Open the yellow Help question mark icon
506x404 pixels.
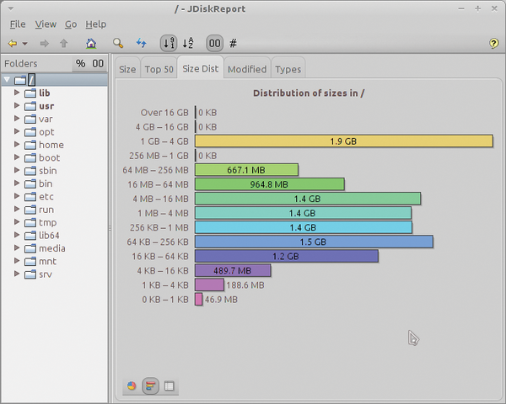click(x=493, y=43)
